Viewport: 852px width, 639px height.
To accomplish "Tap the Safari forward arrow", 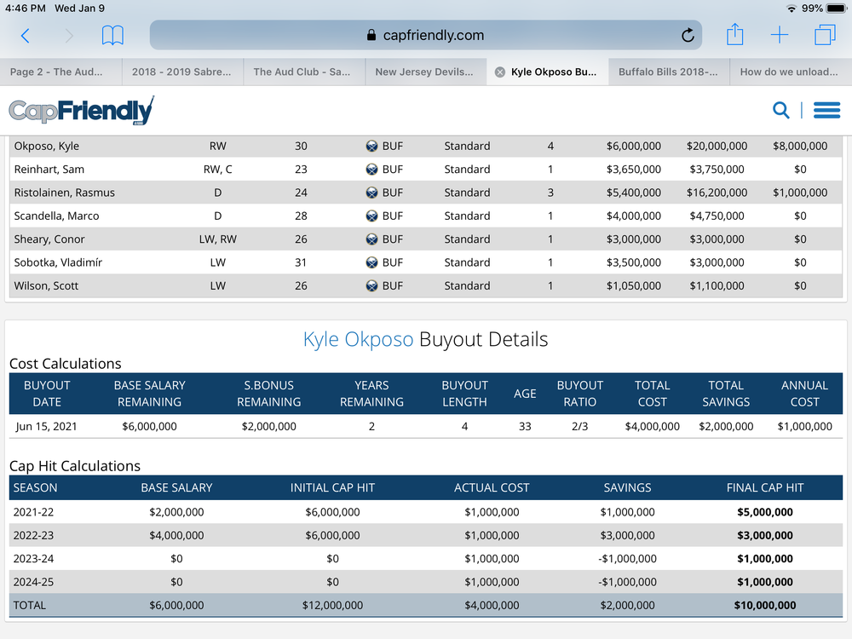I will [68, 35].
